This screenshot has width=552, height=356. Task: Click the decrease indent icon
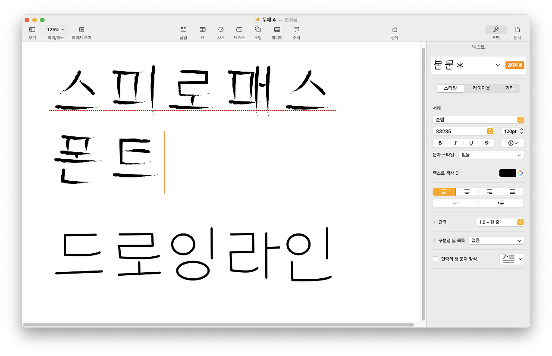coord(455,203)
